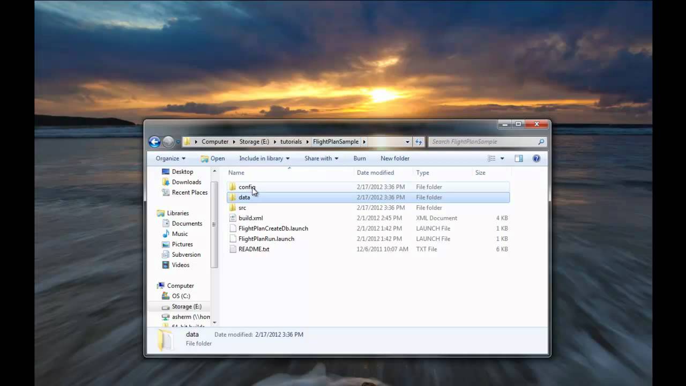Click the Back navigation arrow
The image size is (686, 386).
coord(154,142)
